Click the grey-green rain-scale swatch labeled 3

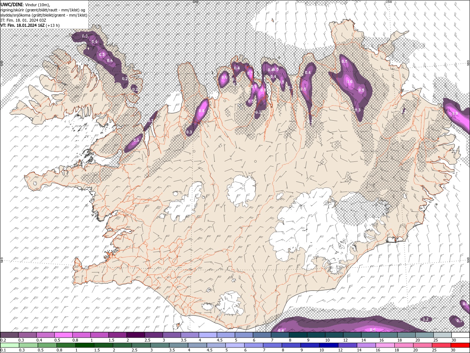(x=160, y=345)
